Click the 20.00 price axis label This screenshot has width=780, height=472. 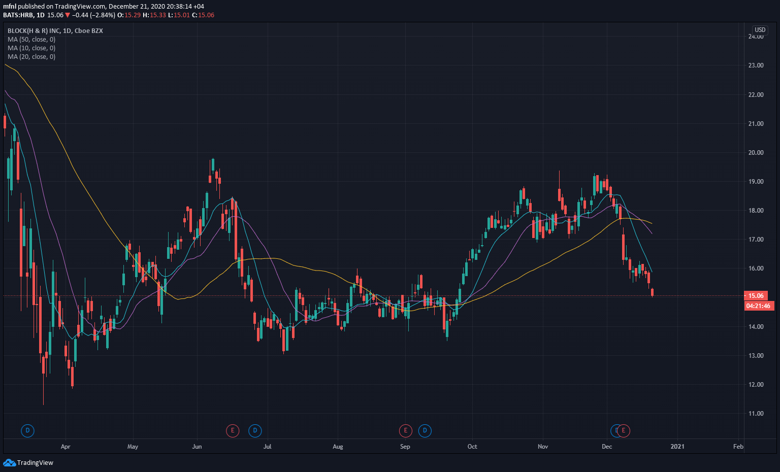point(756,153)
